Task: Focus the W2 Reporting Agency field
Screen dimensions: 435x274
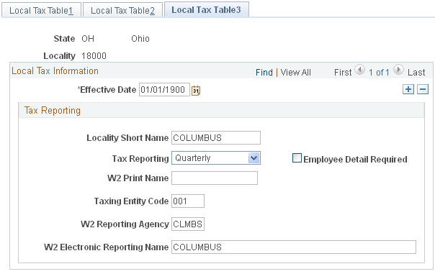Action: [188, 224]
